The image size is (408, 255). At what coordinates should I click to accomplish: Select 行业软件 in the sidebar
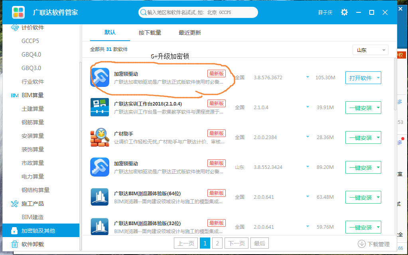(33, 82)
